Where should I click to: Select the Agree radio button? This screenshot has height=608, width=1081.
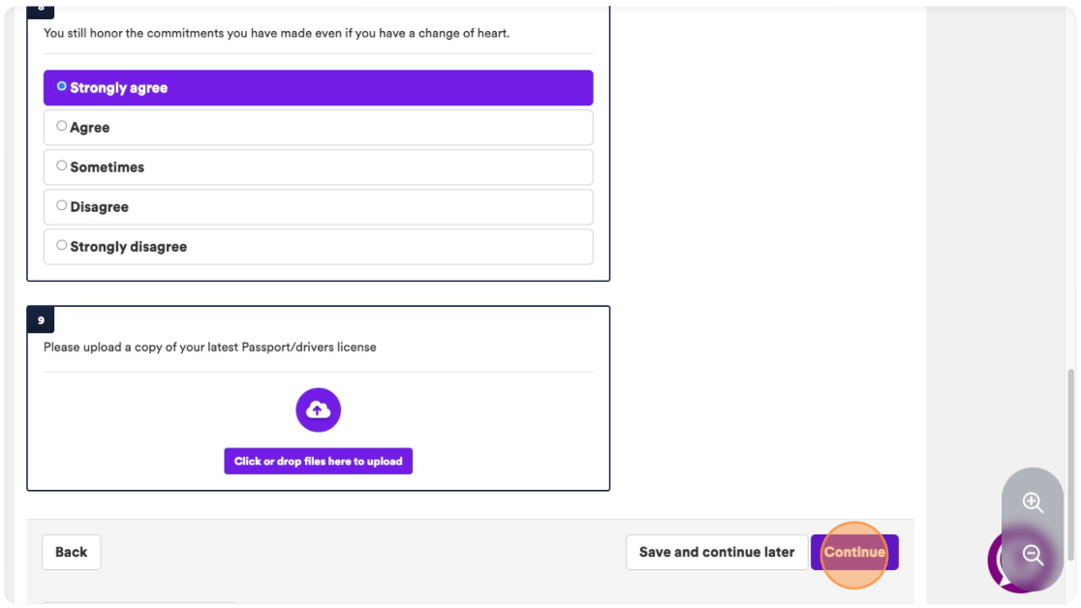click(61, 126)
